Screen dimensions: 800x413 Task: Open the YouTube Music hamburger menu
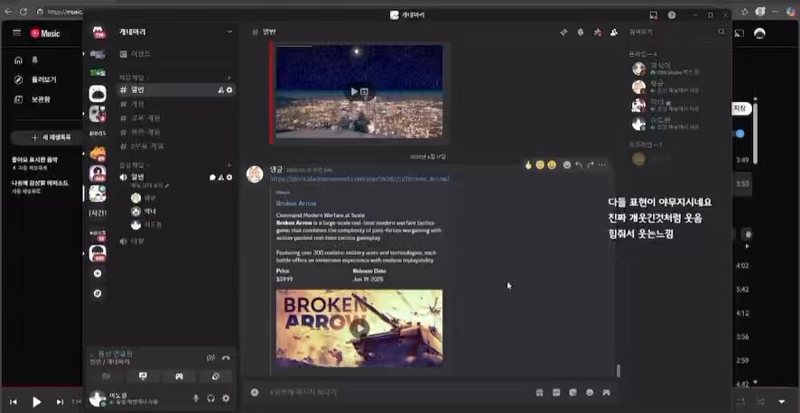pos(17,33)
